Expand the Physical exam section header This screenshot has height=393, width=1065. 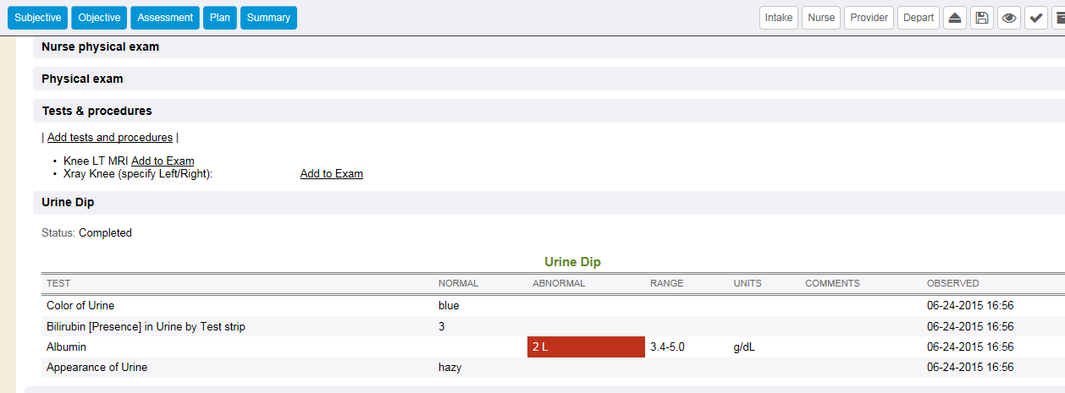[x=549, y=79]
